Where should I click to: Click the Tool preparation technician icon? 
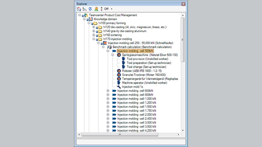coord(123,63)
